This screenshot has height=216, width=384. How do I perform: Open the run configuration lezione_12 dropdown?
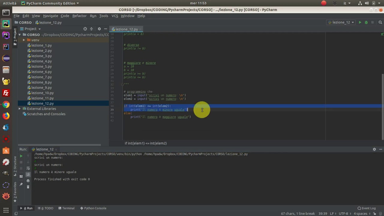[341, 22]
